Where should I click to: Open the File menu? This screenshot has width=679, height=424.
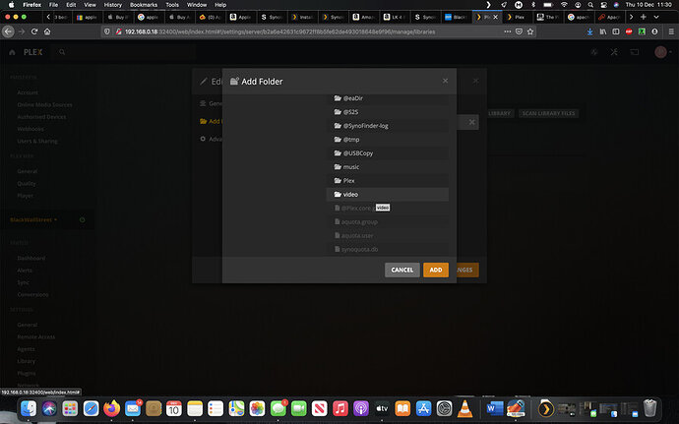point(54,5)
